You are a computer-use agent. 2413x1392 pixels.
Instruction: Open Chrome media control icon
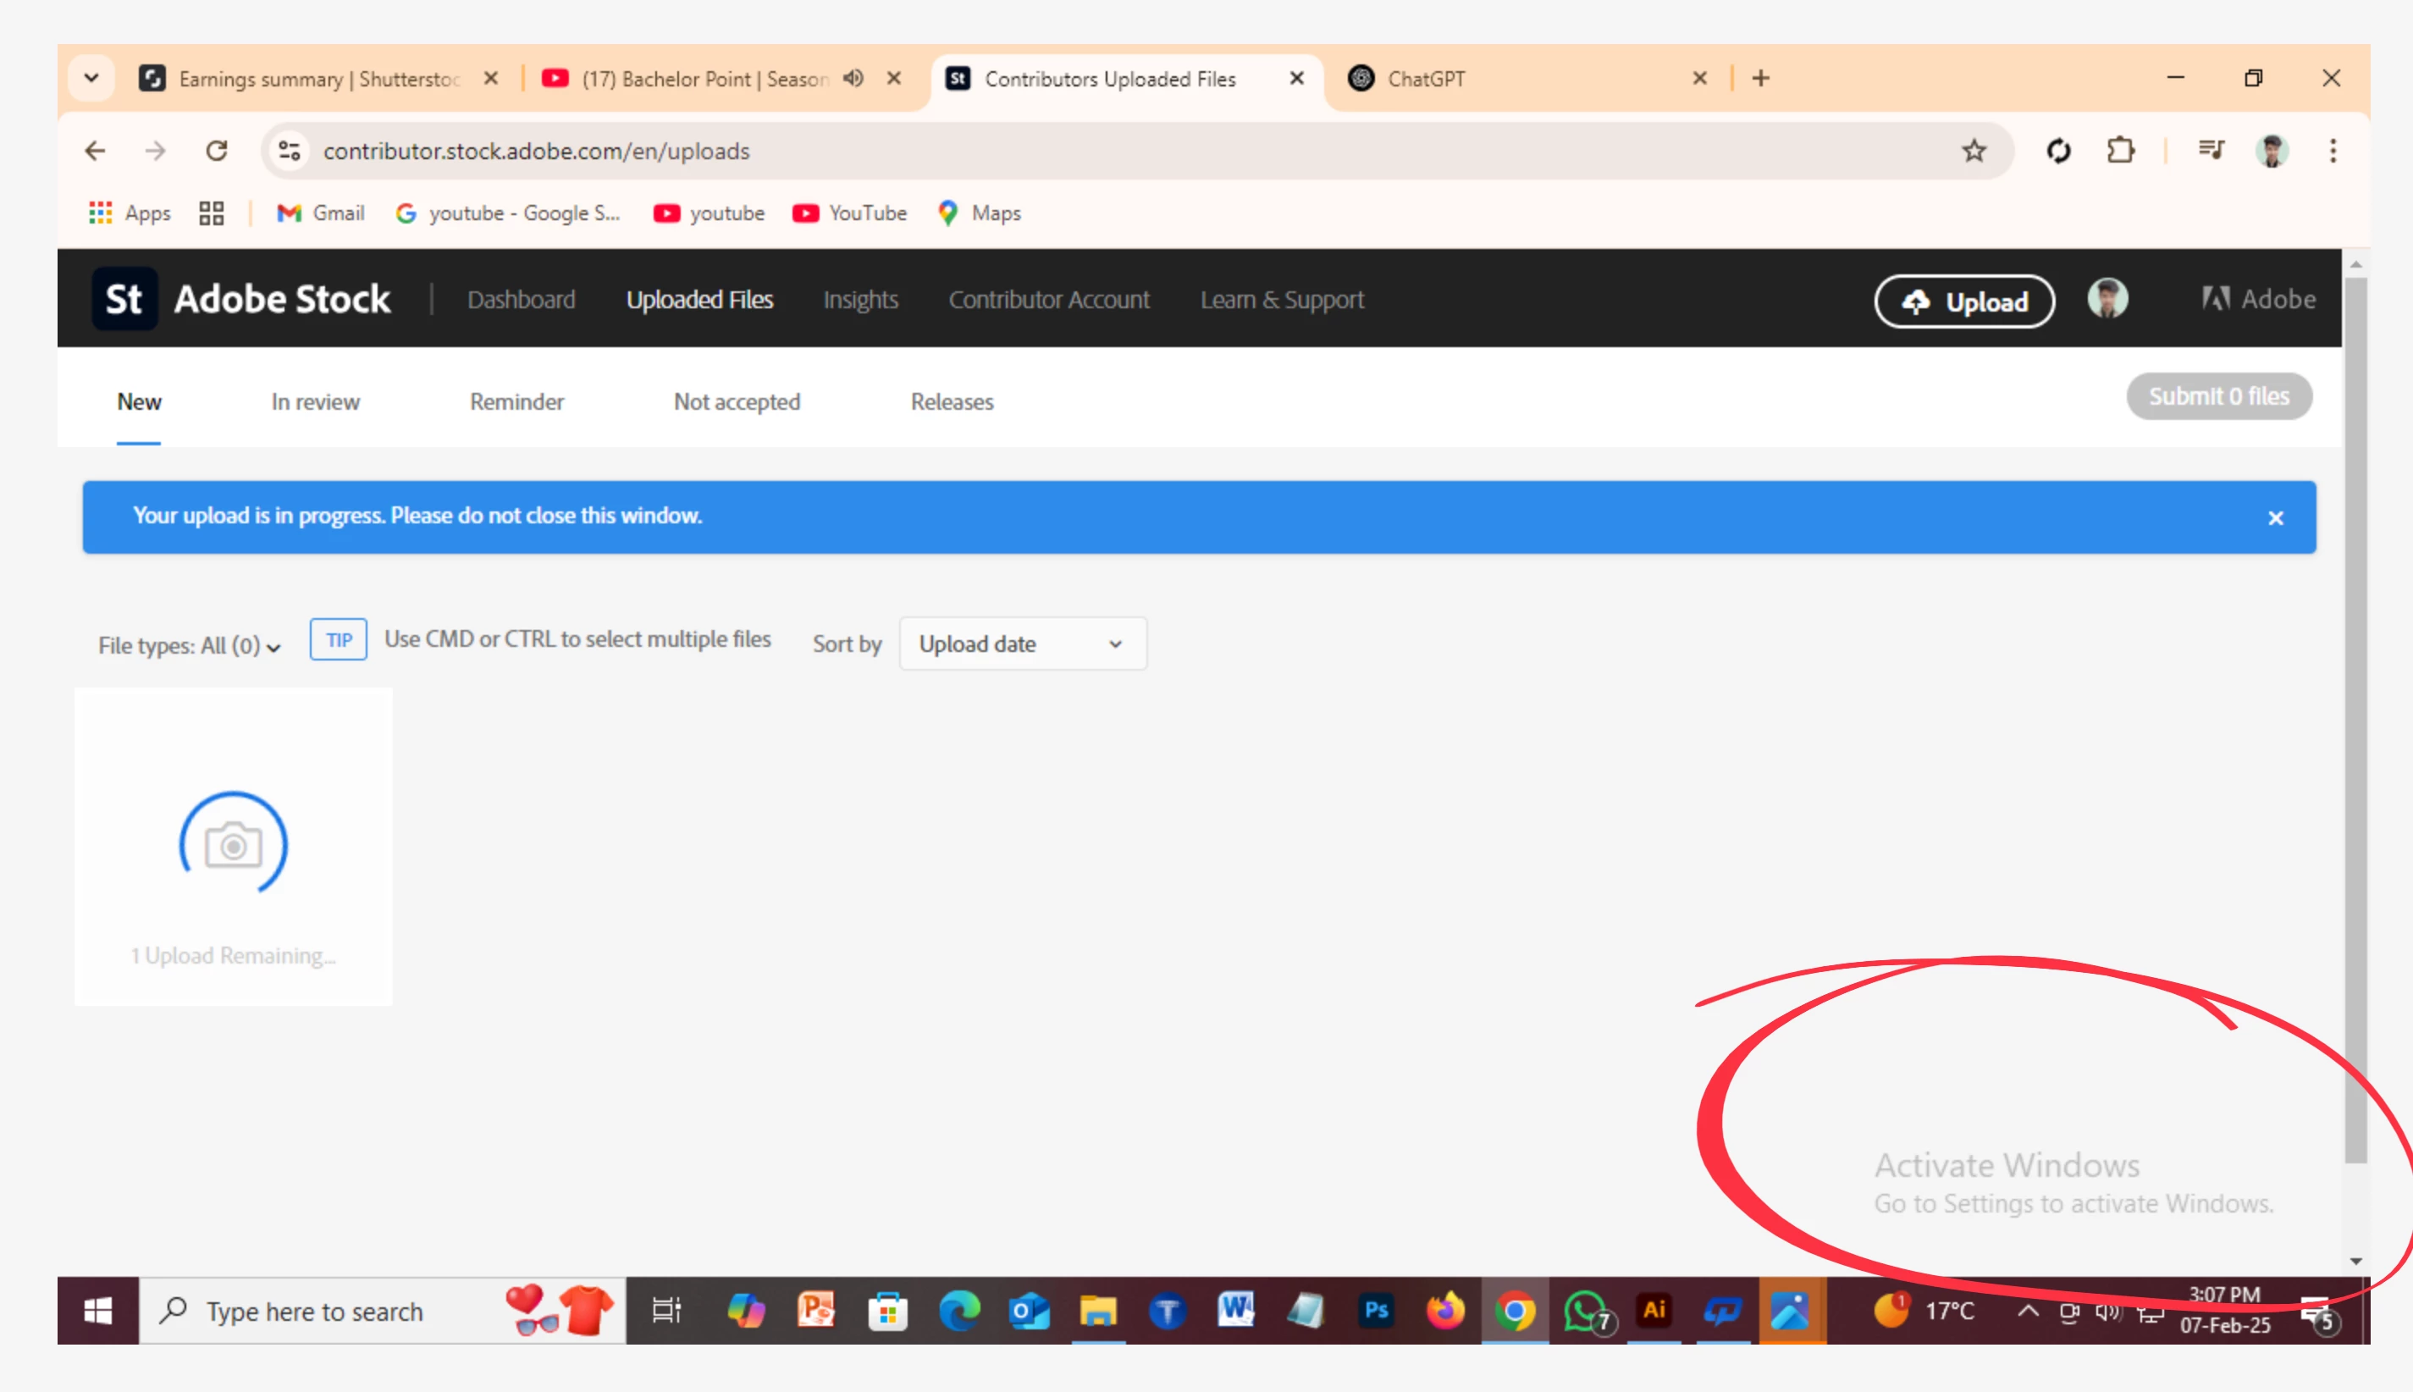pos(2211,151)
